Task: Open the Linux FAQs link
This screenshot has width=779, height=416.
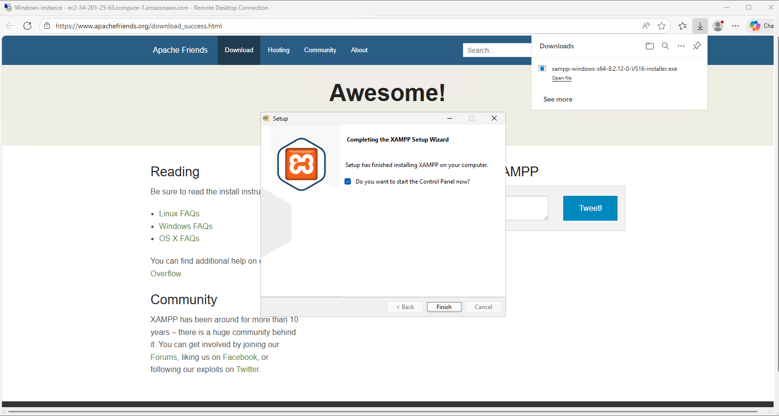Action: (179, 213)
